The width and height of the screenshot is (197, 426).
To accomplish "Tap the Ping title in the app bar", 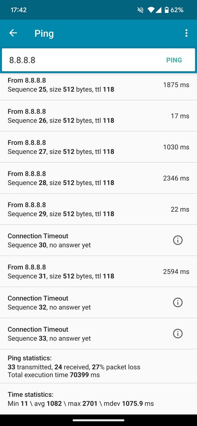I will point(44,33).
